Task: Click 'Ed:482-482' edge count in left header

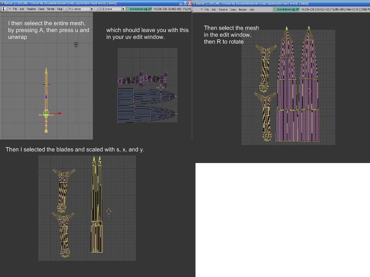Action: tap(175, 9)
